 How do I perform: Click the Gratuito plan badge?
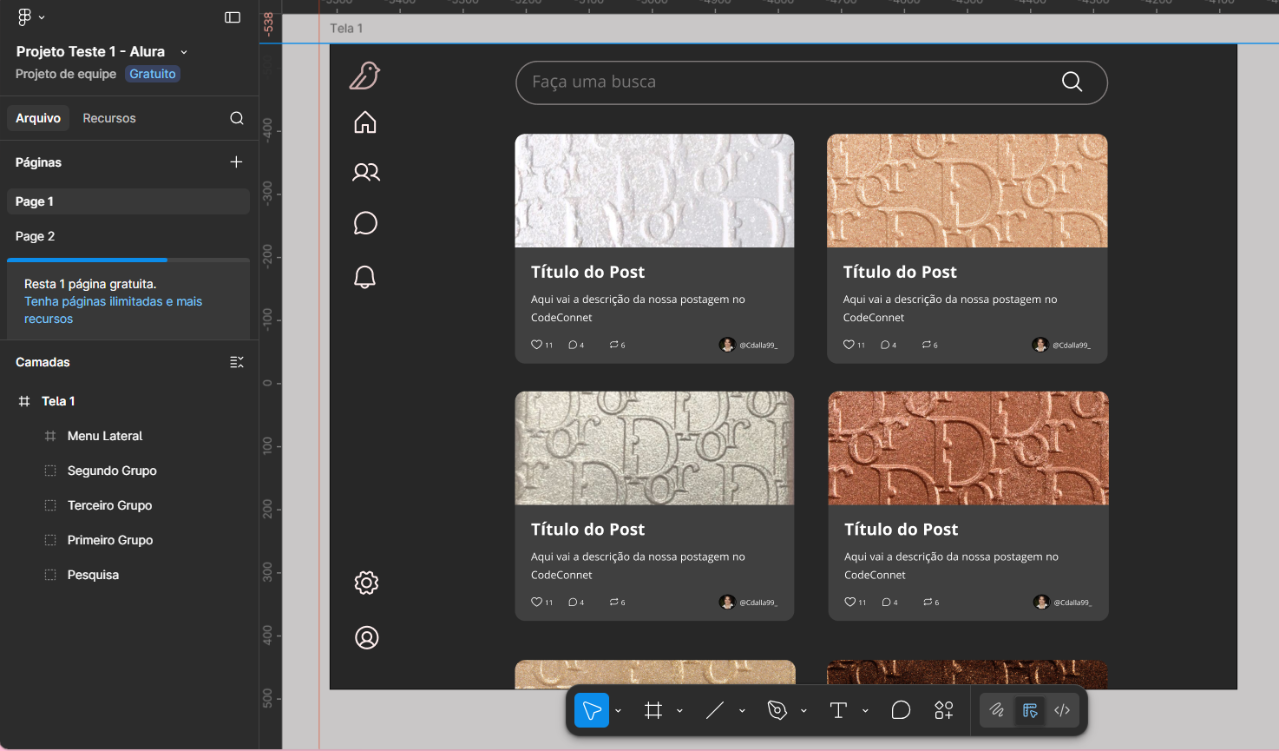click(153, 74)
